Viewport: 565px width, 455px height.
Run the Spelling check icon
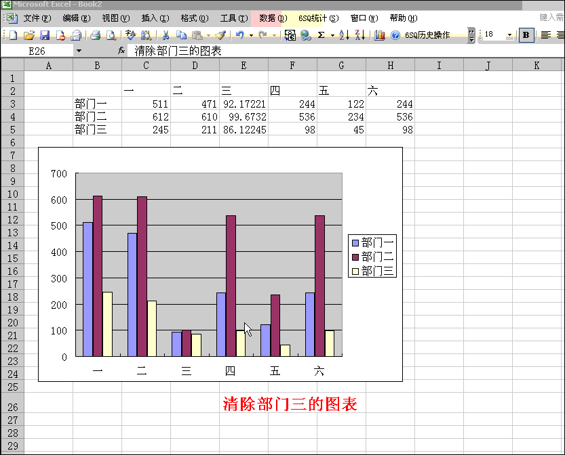pyautogui.click(x=130, y=35)
